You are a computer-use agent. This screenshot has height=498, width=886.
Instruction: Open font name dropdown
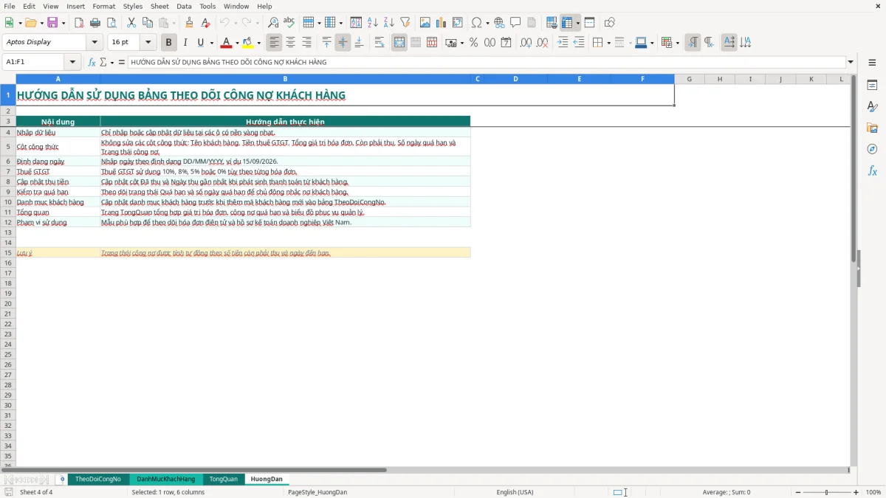click(x=95, y=42)
